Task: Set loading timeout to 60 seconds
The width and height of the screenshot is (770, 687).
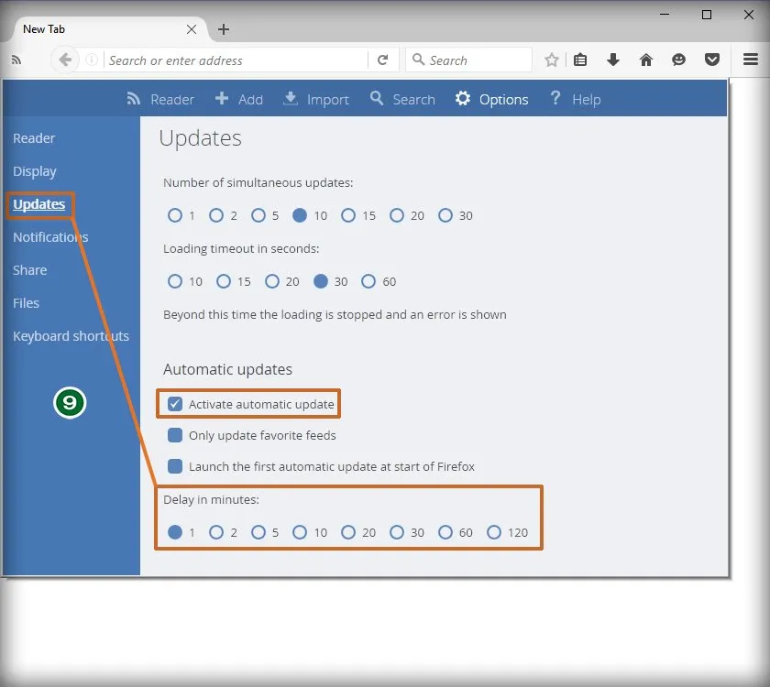Action: [x=368, y=281]
